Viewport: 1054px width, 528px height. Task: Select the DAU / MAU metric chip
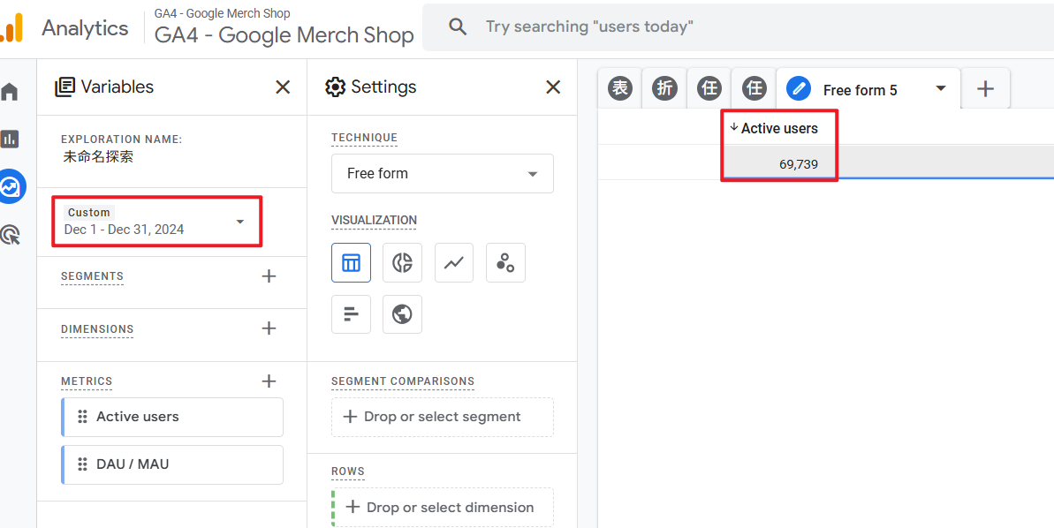tap(172, 464)
